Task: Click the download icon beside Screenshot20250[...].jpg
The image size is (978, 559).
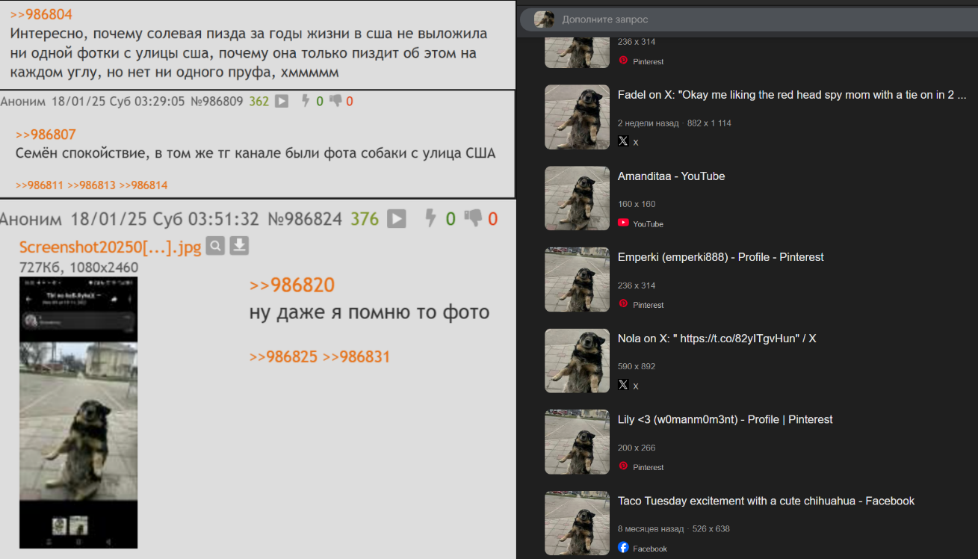Action: [x=239, y=246]
